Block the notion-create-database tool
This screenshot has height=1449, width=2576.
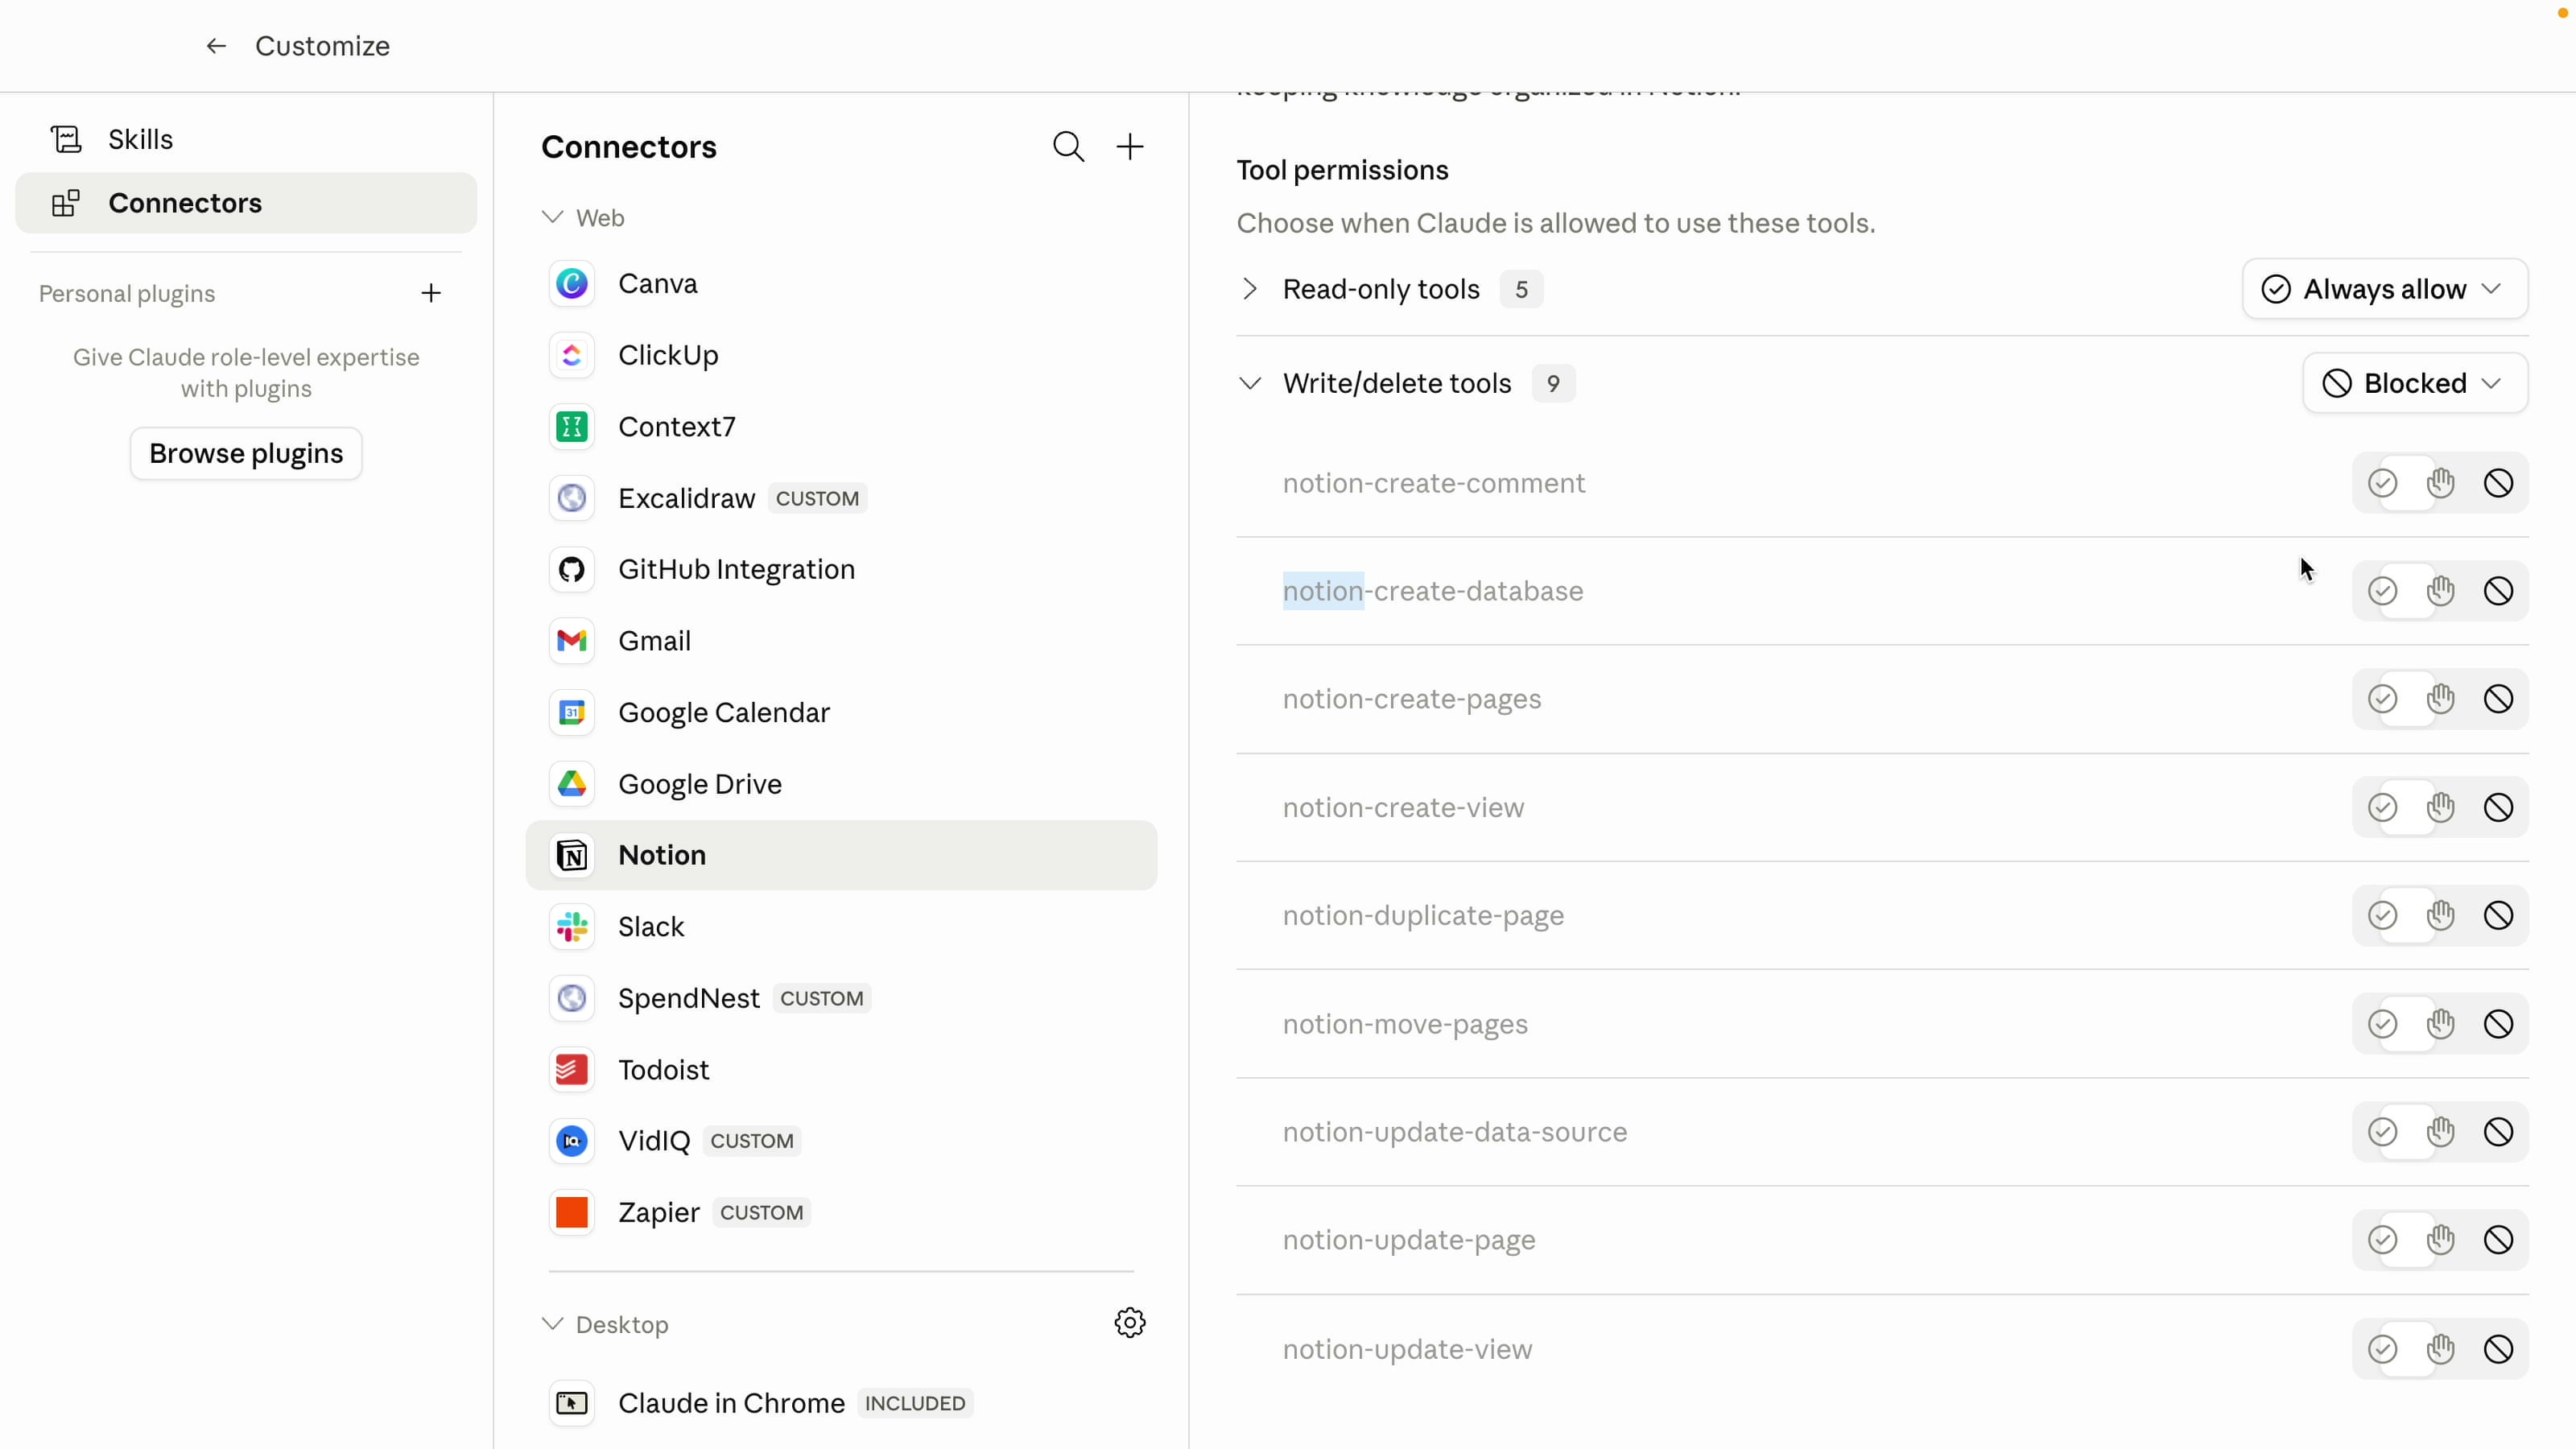(x=2498, y=591)
